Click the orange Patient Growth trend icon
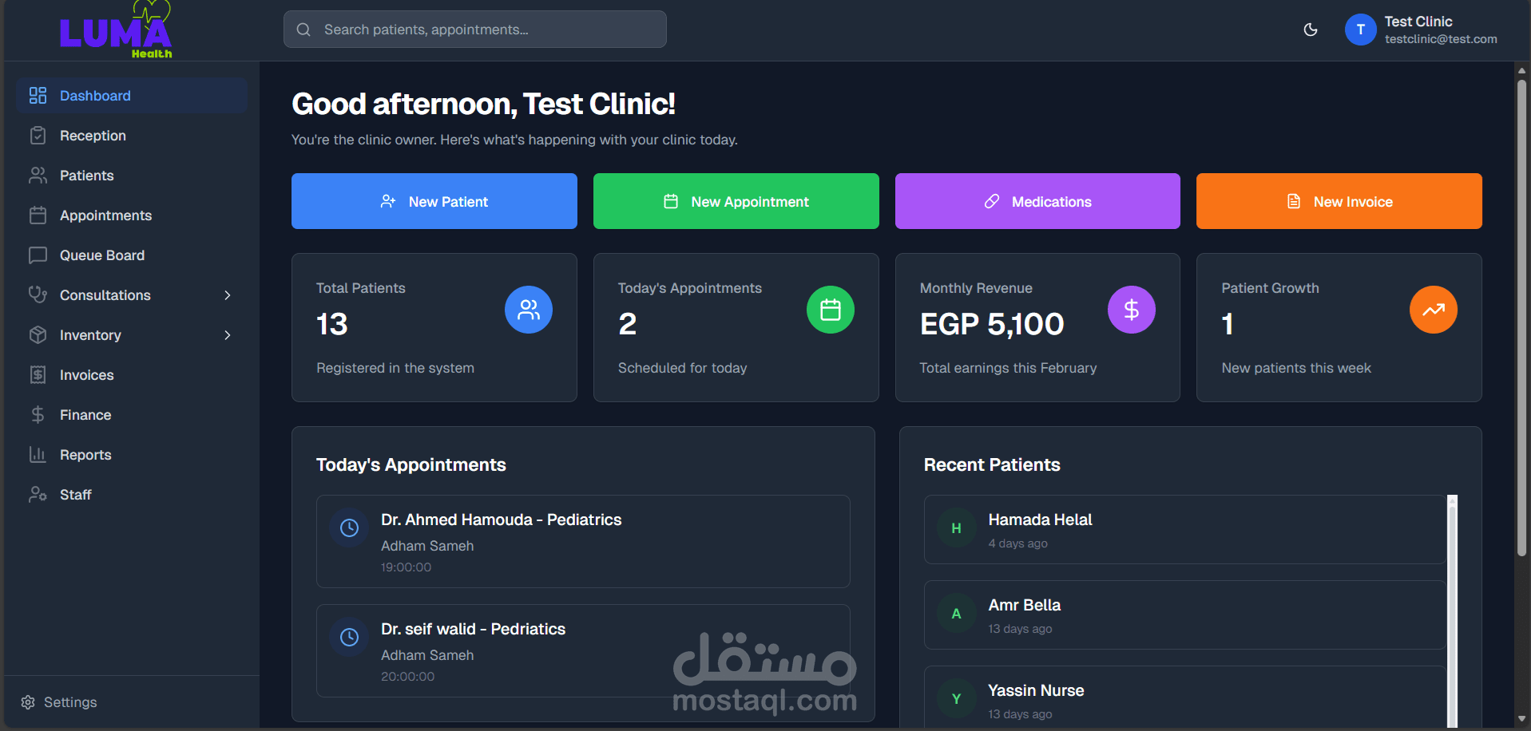Viewport: 1531px width, 731px height. point(1434,310)
